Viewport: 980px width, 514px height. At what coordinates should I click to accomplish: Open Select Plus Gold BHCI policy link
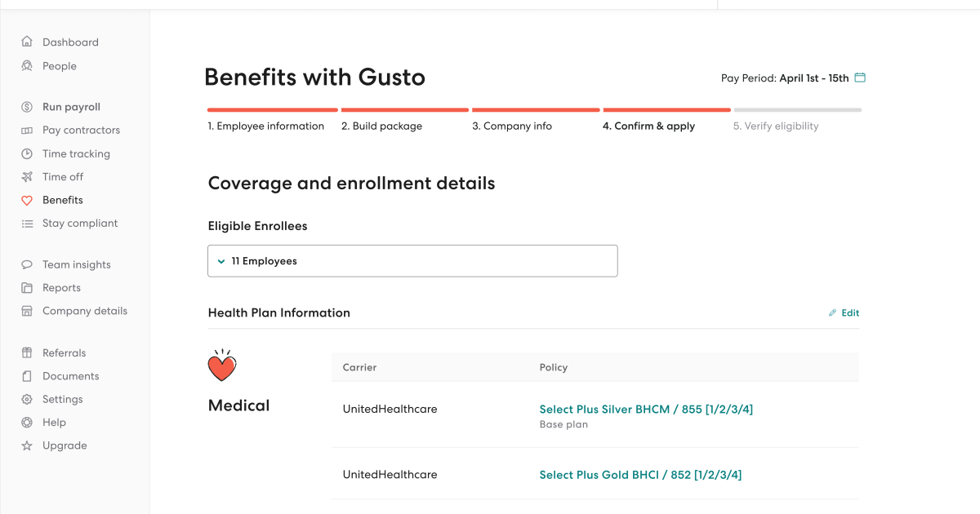tap(640, 475)
